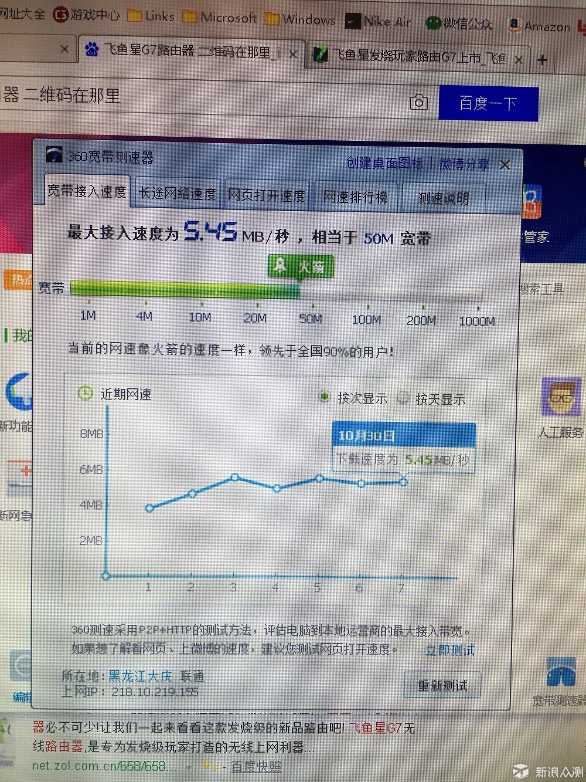Viewport: 586px width, 782px height.
Task: Click the 100M mark on bandwidth scale
Action: point(367,320)
